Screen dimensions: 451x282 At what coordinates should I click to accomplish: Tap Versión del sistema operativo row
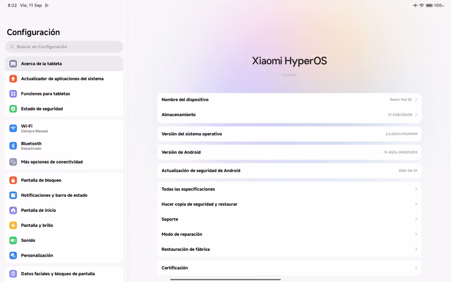pyautogui.click(x=289, y=134)
